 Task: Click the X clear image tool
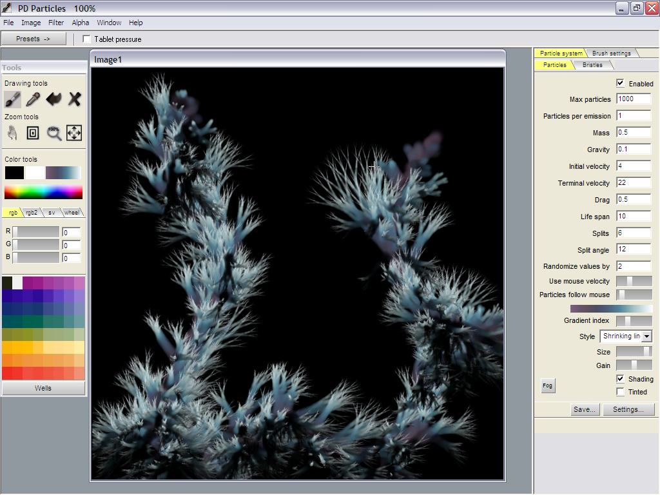(x=74, y=99)
